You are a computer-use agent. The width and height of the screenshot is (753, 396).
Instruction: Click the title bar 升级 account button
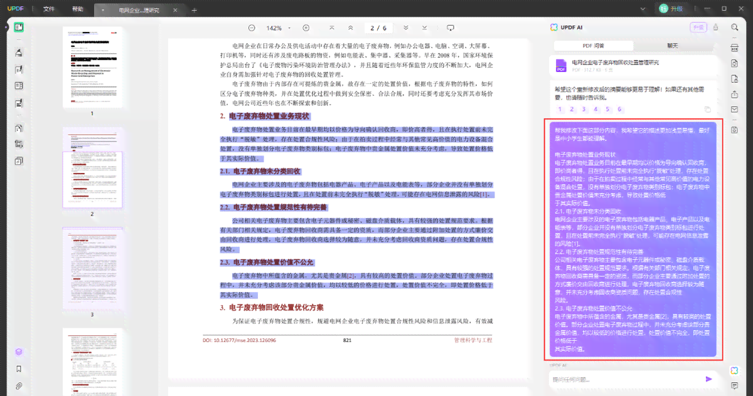(x=671, y=9)
